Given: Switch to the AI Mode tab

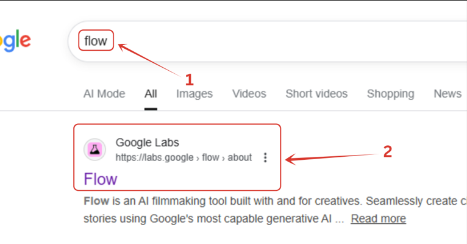Looking at the screenshot, I should [104, 93].
